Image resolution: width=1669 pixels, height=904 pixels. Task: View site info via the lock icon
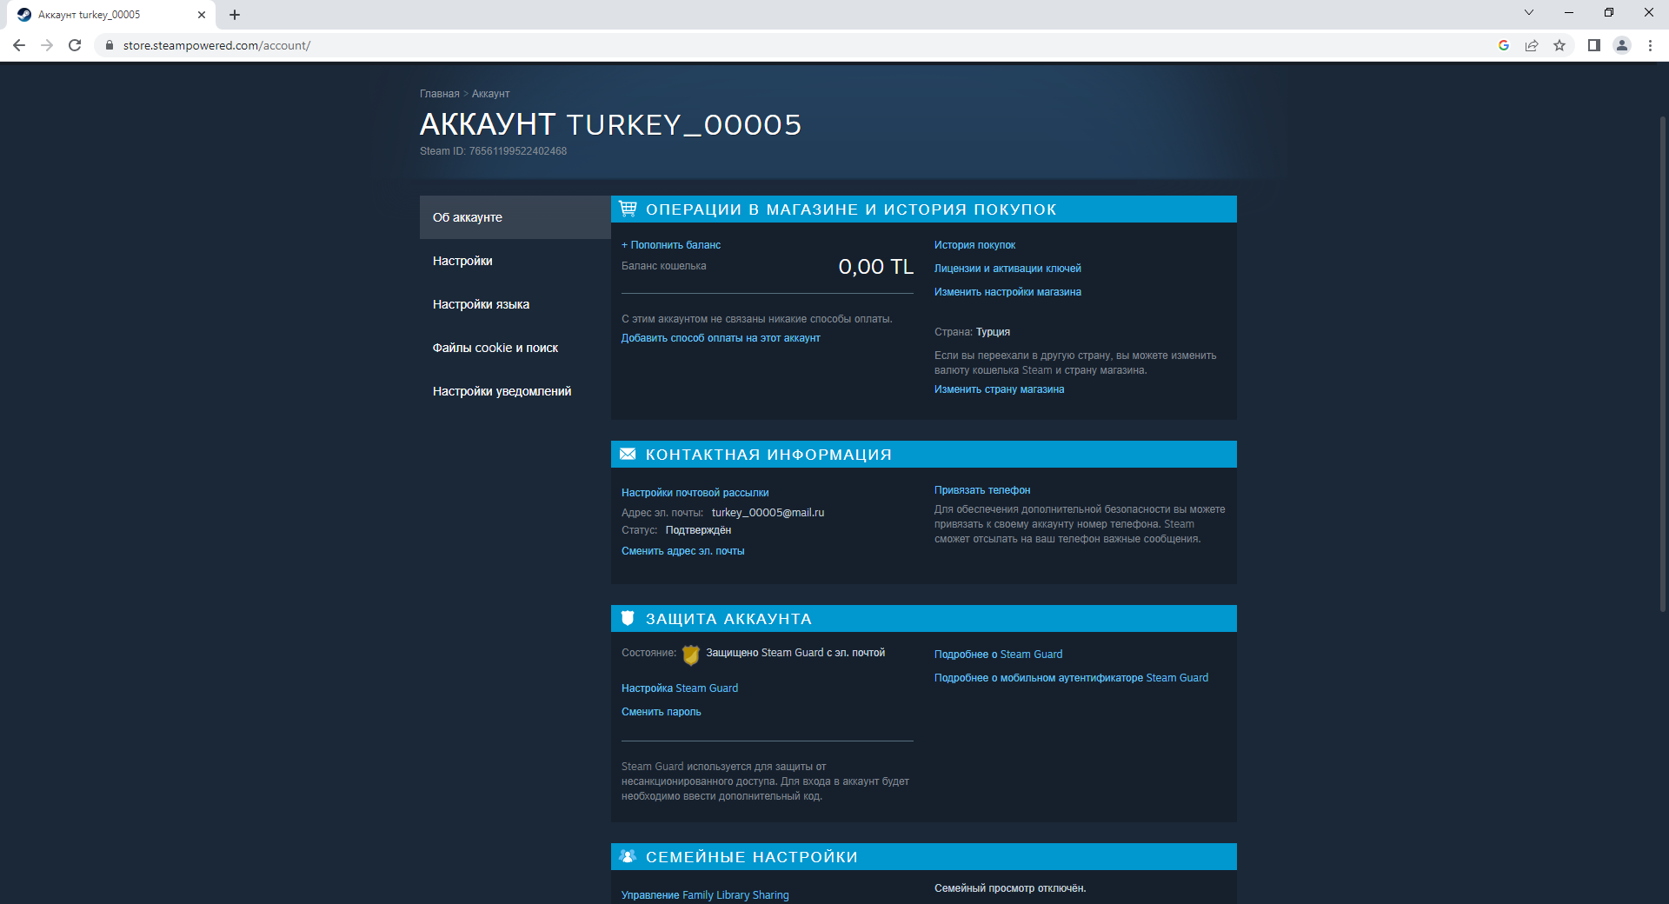(110, 45)
